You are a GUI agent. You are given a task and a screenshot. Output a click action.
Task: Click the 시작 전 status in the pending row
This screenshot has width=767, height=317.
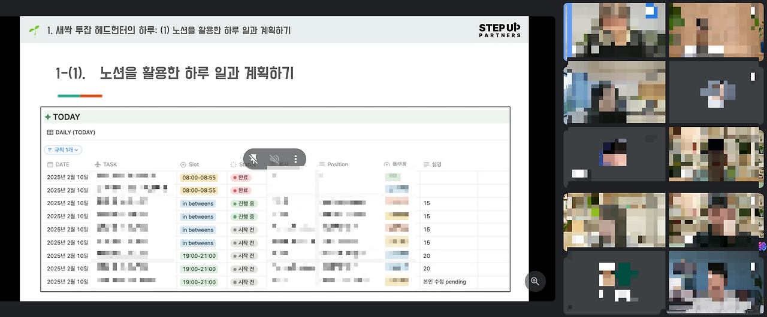(244, 282)
